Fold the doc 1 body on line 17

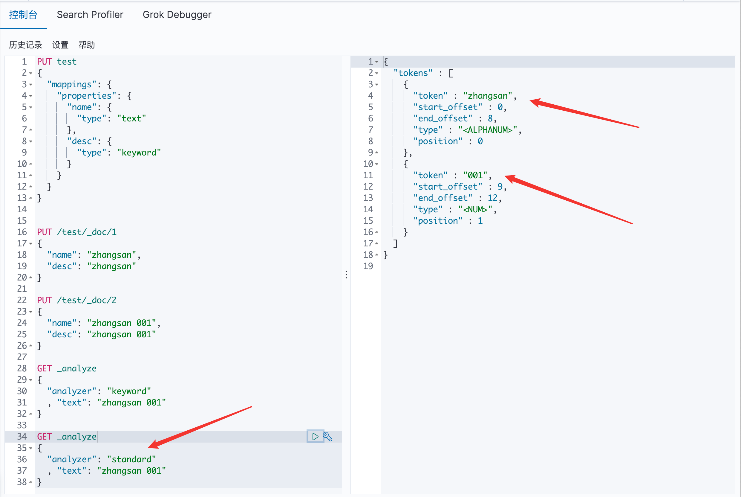[31, 244]
